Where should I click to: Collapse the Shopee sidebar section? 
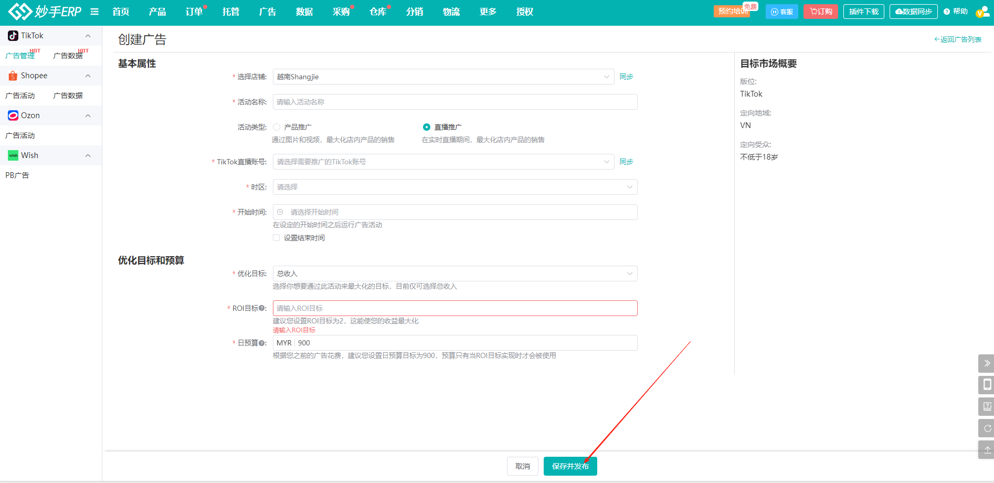click(88, 76)
